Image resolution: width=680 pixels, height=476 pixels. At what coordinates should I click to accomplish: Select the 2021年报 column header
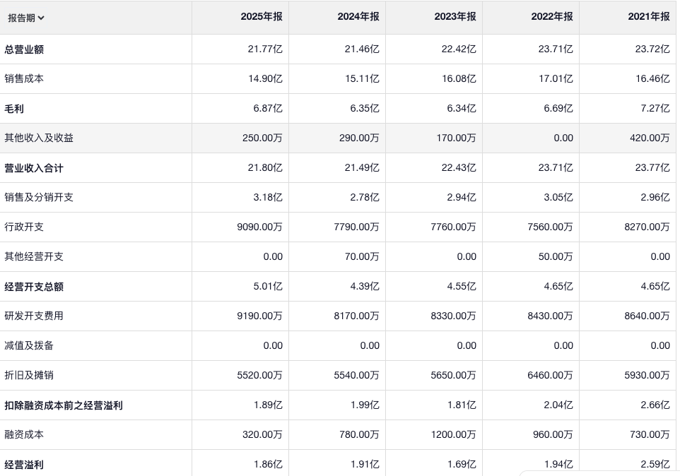point(648,17)
